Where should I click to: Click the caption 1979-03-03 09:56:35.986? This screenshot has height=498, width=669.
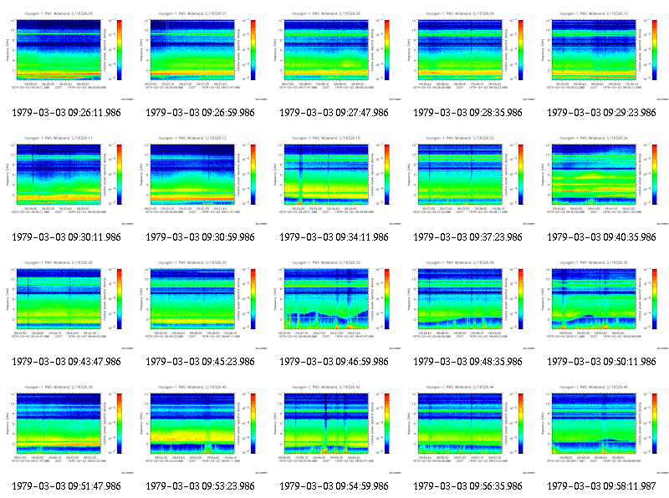(468, 486)
